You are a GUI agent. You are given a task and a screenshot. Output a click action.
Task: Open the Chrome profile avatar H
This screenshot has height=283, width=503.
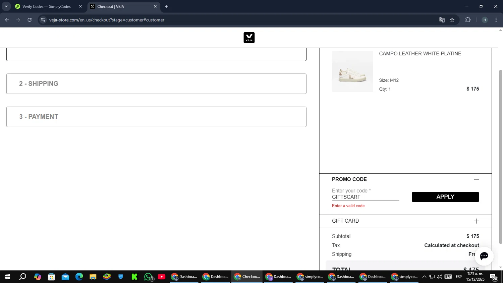pos(484,20)
